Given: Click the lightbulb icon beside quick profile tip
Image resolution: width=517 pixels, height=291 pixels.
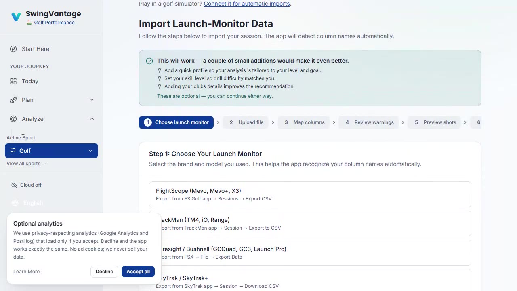Looking at the screenshot, I should [x=160, y=70].
